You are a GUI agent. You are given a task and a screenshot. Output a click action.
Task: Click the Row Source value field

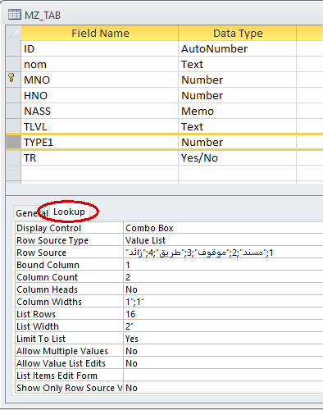[x=223, y=253]
